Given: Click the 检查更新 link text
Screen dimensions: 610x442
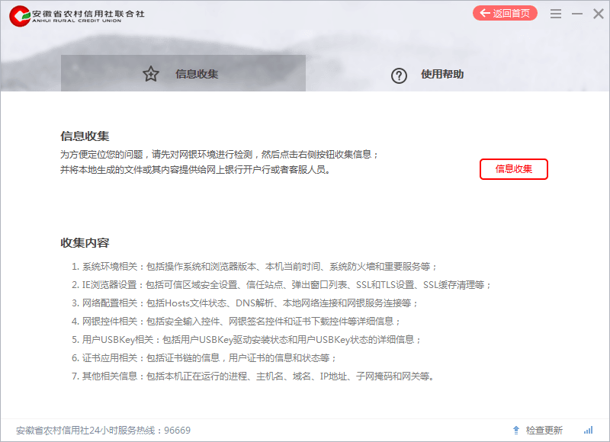Looking at the screenshot, I should click(544, 431).
